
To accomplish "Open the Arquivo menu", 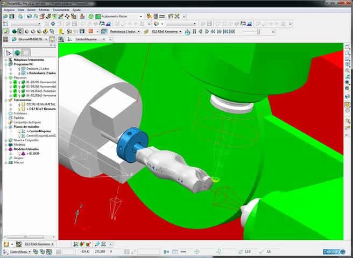I will (x=9, y=10).
